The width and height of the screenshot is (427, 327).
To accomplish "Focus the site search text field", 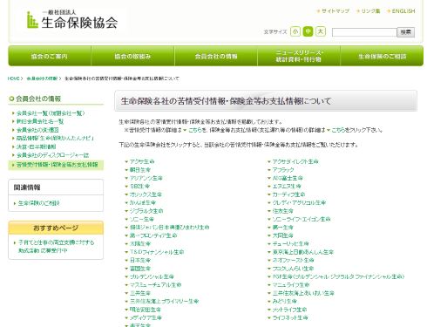I will coord(364,32).
